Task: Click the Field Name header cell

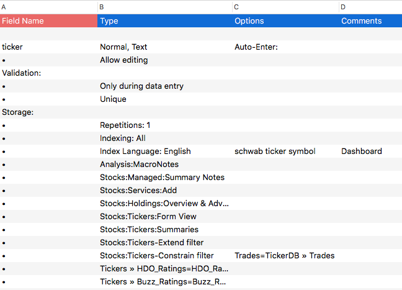Action: (49, 20)
